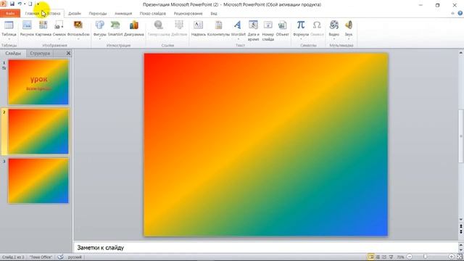Click the zoom slider handle
464x261 pixels.
[425, 257]
